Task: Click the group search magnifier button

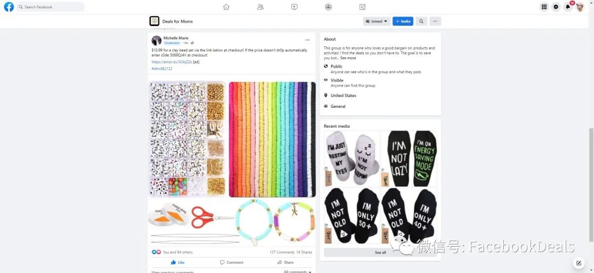Action: 421,21
